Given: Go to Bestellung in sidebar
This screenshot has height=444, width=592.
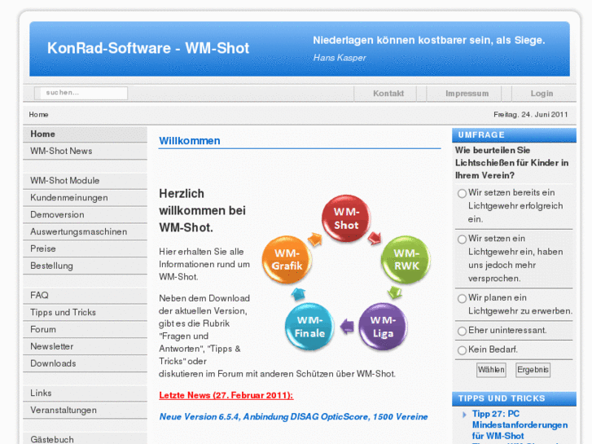Looking at the screenshot, I should pos(85,266).
